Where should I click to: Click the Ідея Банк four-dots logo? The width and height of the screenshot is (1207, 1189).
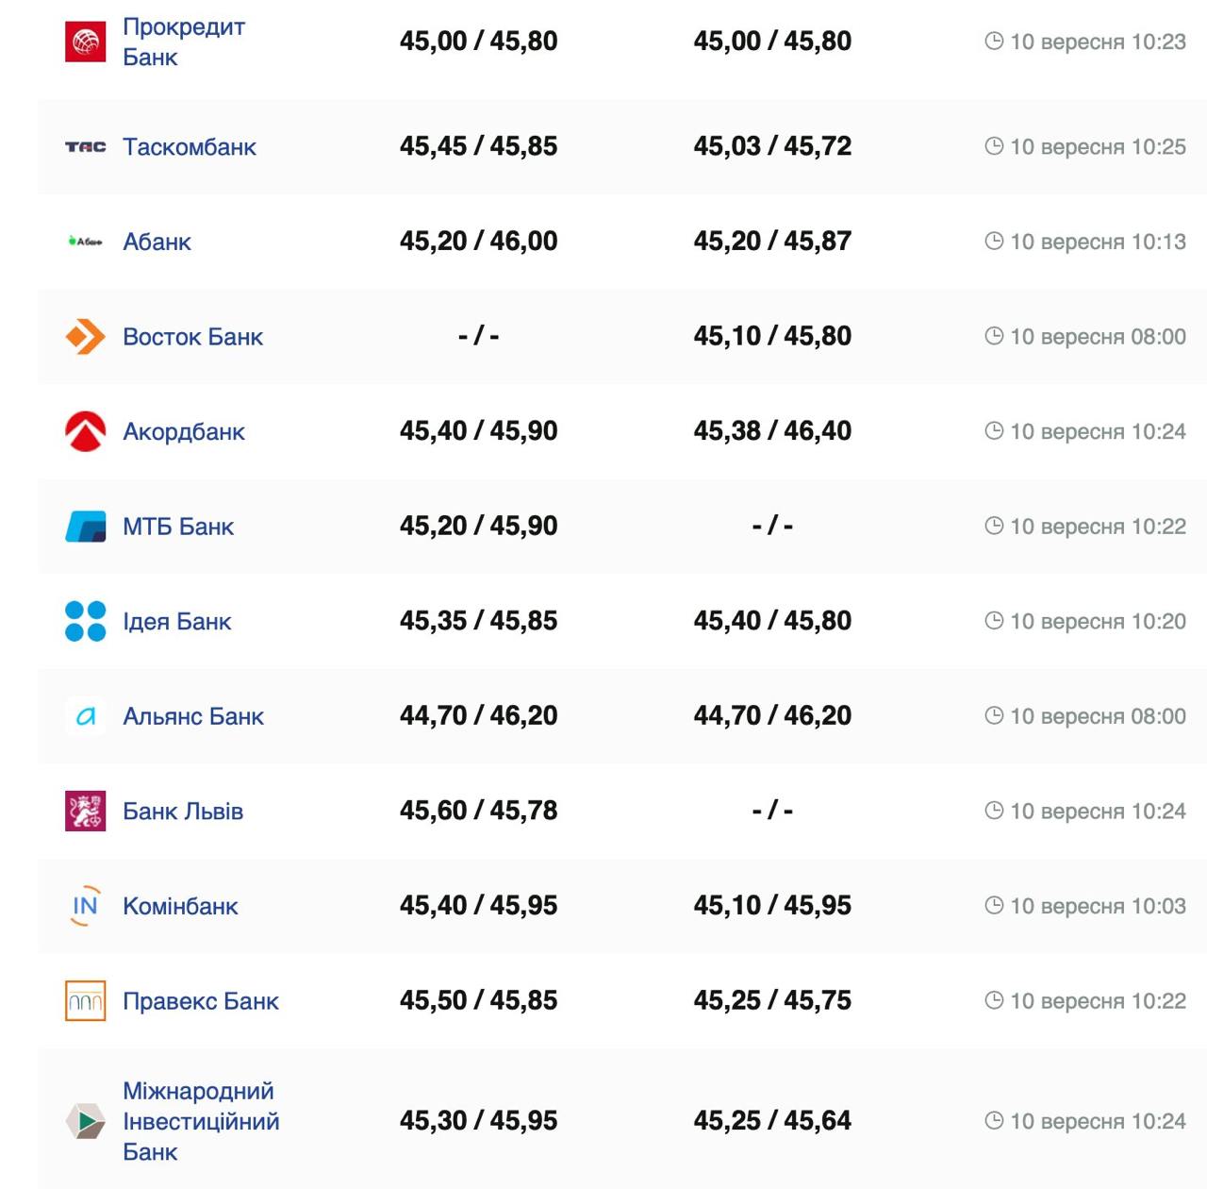pos(85,621)
